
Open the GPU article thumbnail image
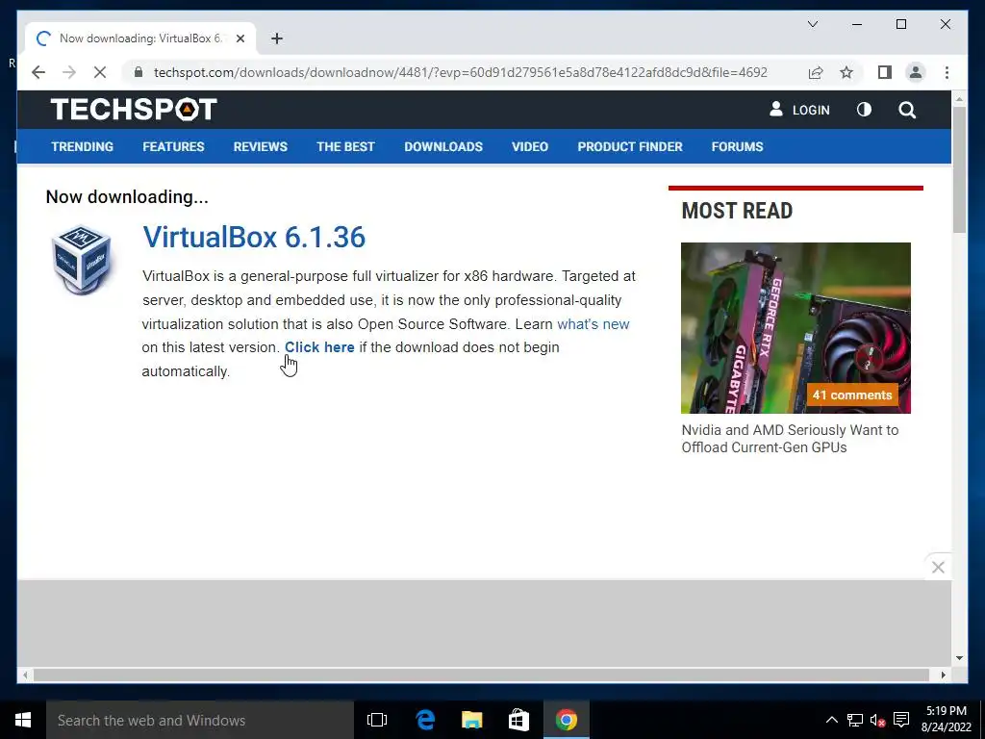click(x=796, y=328)
